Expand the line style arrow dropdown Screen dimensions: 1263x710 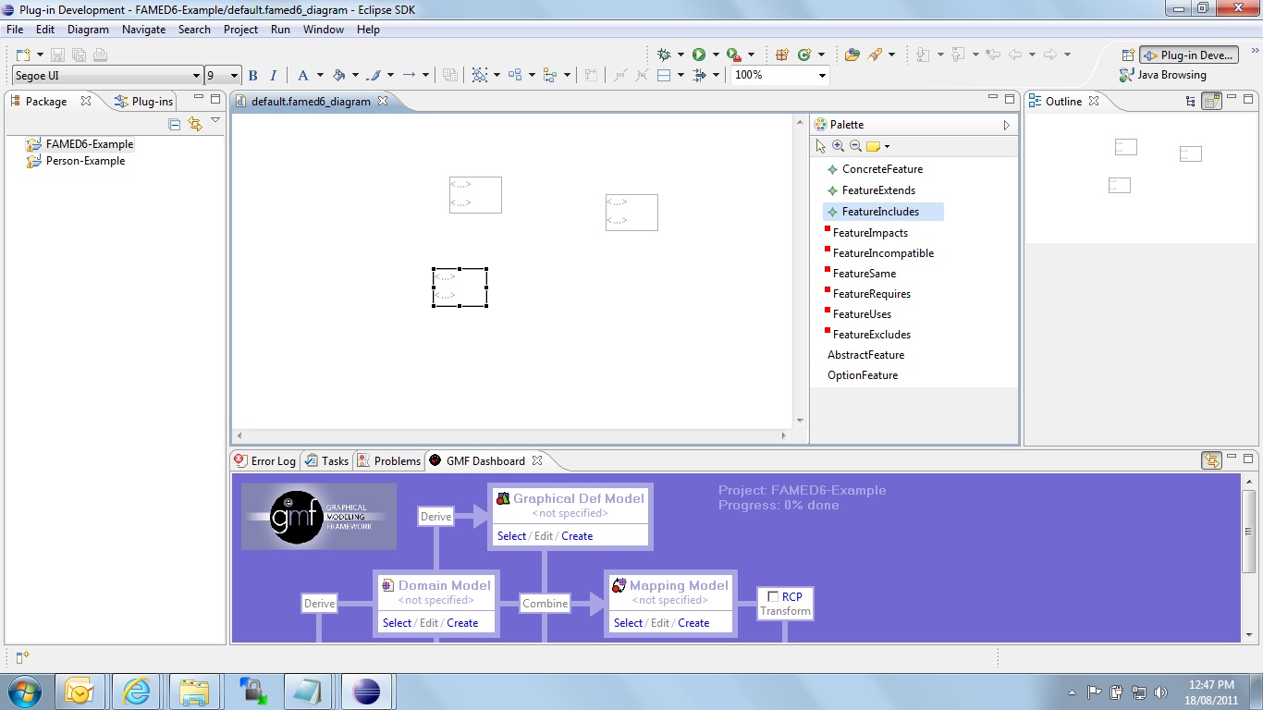425,76
